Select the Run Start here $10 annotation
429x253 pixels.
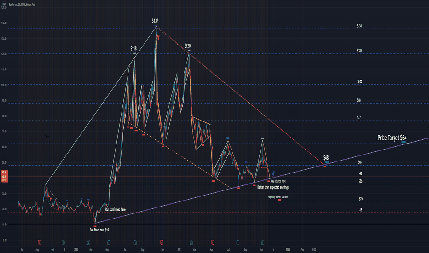(x=99, y=230)
